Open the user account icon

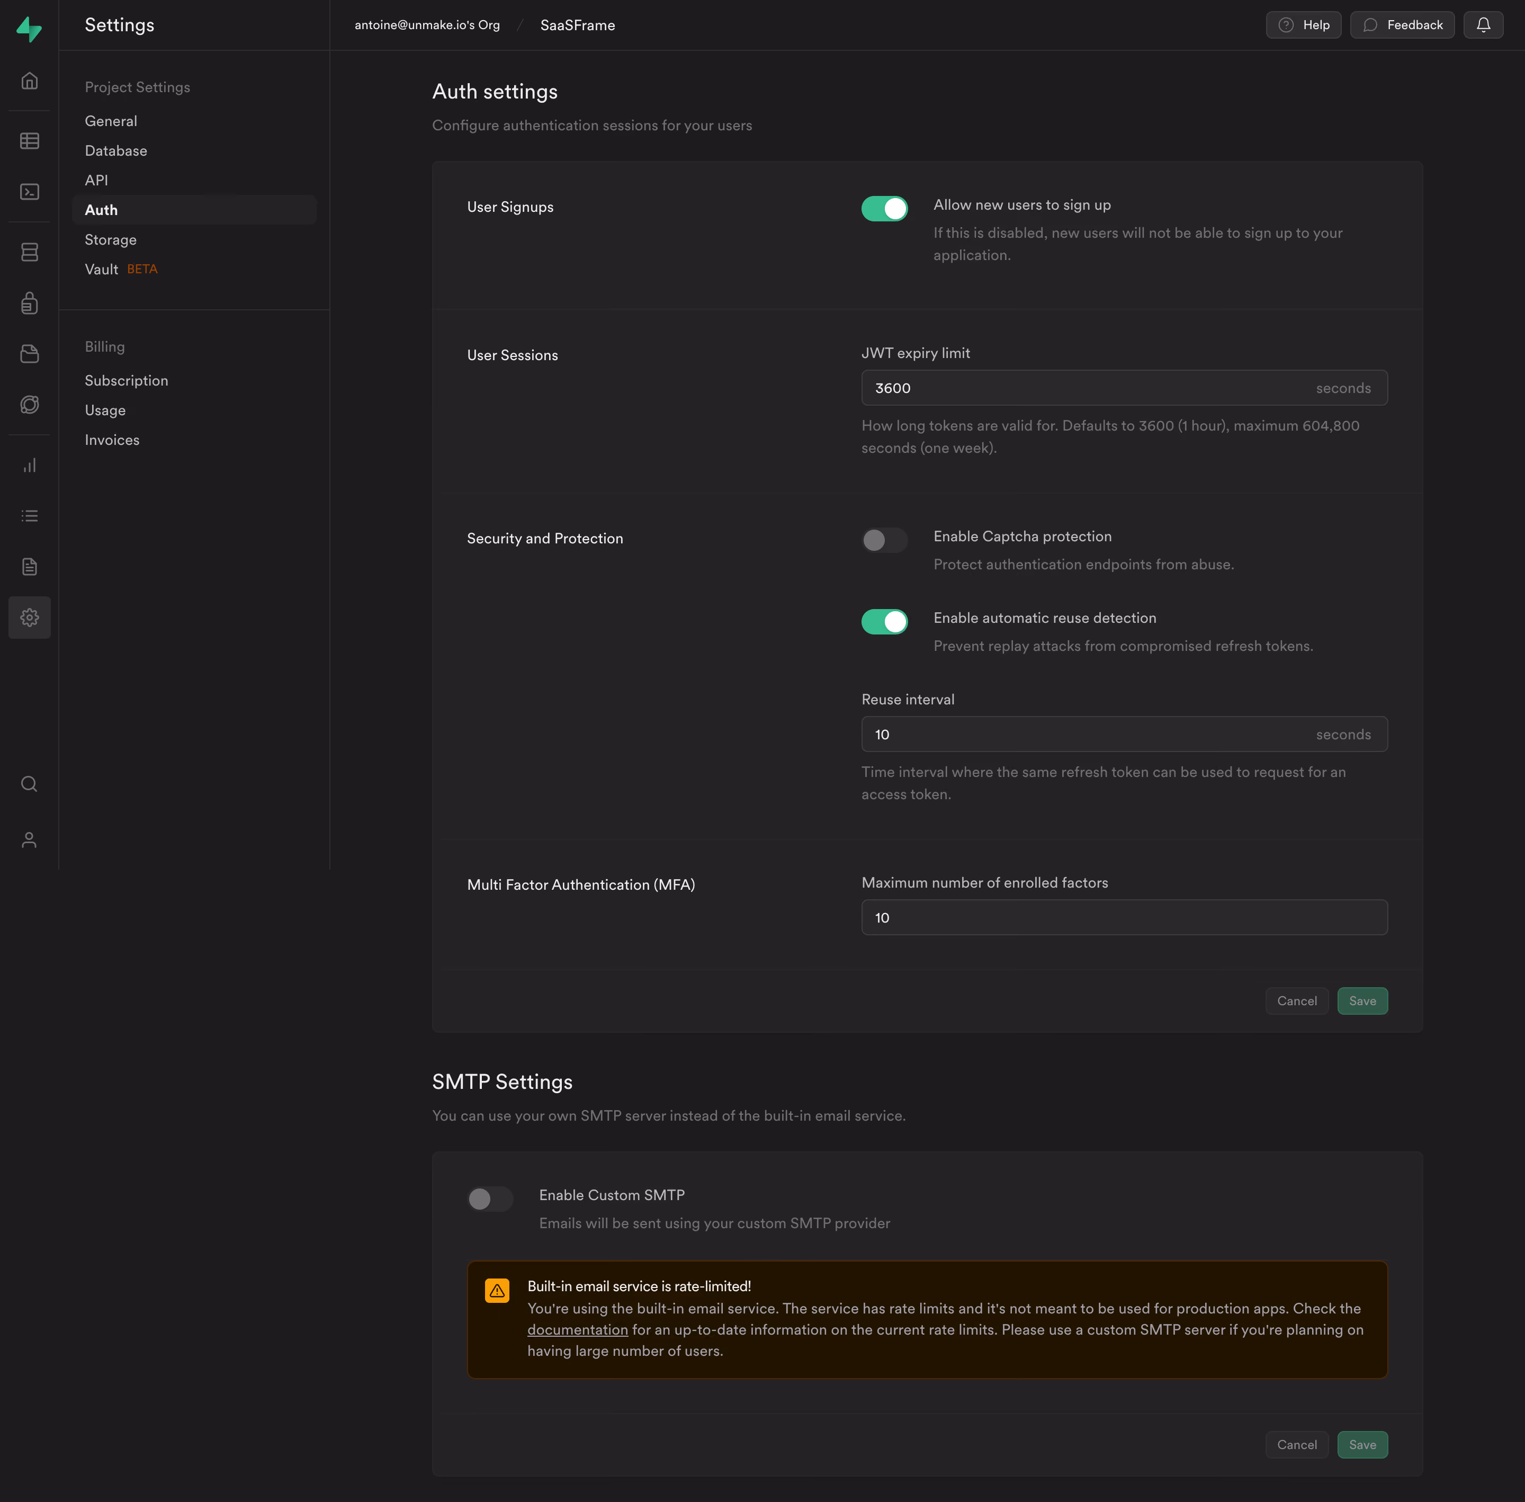pyautogui.click(x=29, y=840)
